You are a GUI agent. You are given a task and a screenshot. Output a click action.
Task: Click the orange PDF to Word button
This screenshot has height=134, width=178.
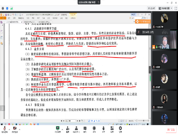[x=143, y=21]
